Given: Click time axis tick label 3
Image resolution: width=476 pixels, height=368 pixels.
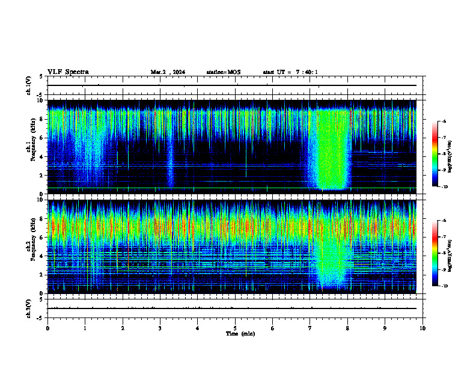Looking at the screenshot, I should tap(160, 328).
